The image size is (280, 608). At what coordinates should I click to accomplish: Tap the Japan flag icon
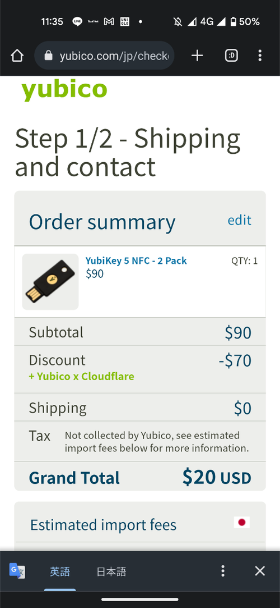click(242, 522)
